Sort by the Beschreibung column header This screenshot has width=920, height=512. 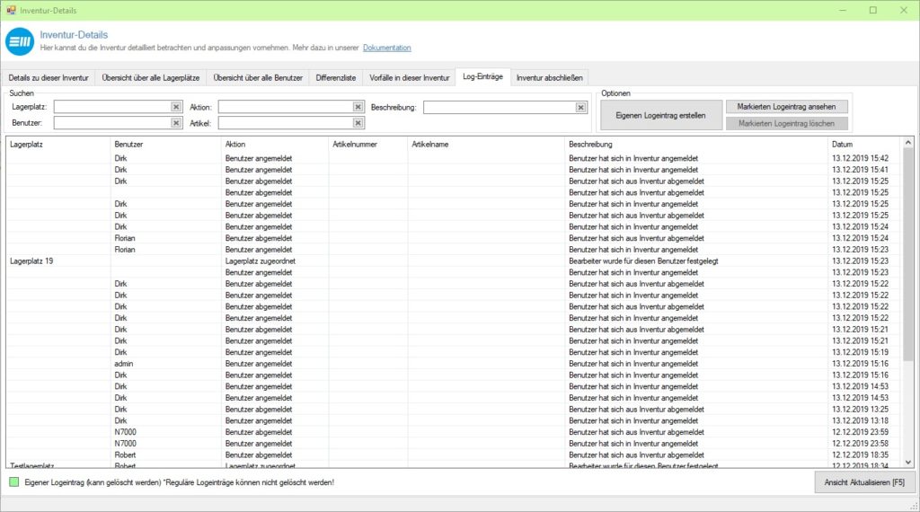pos(696,145)
